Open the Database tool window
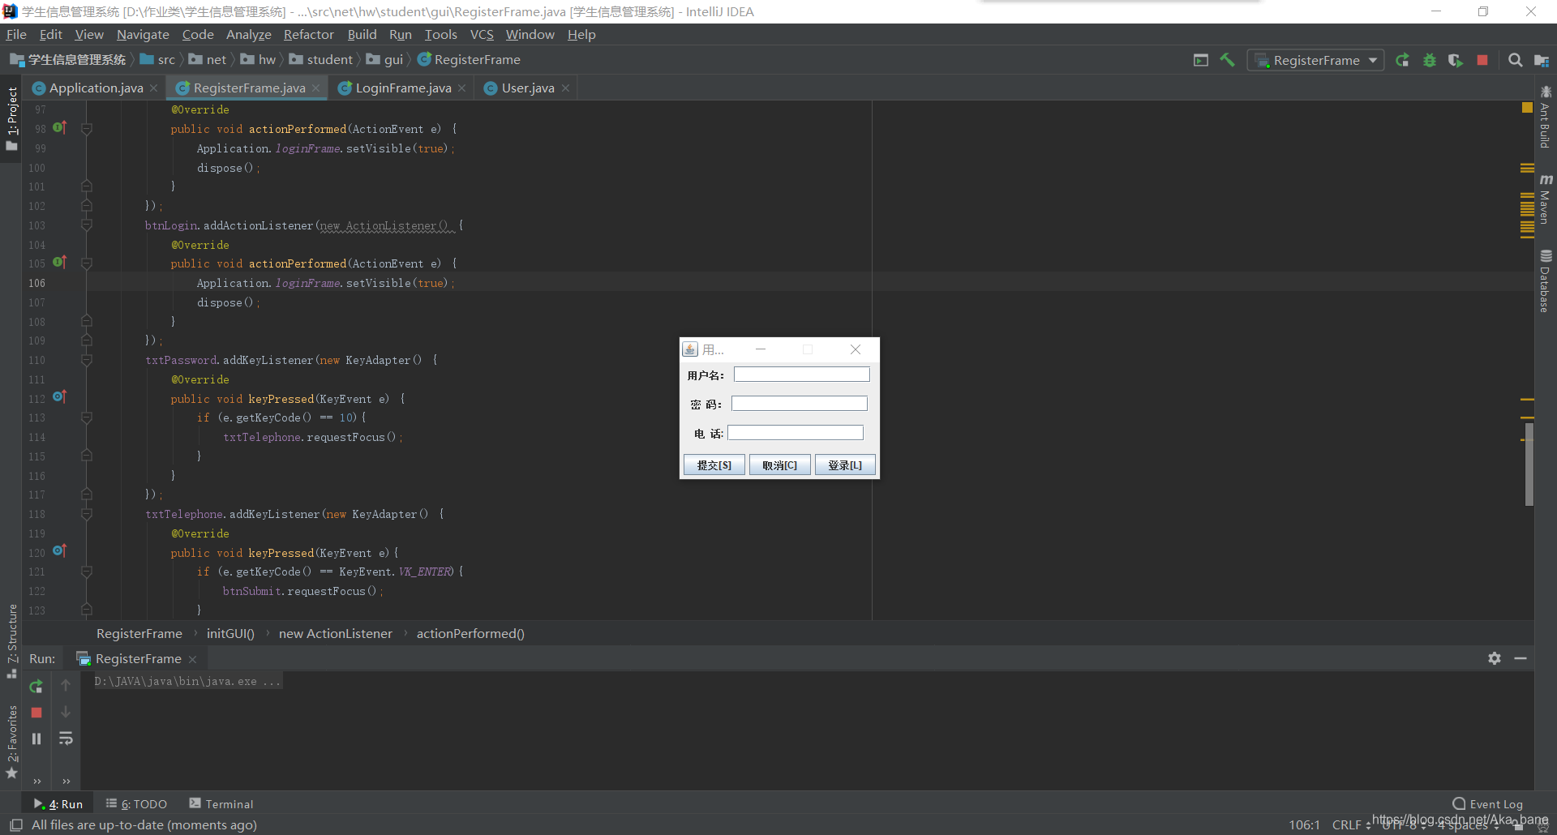Screen dimensions: 1557x835 click(x=1545, y=281)
